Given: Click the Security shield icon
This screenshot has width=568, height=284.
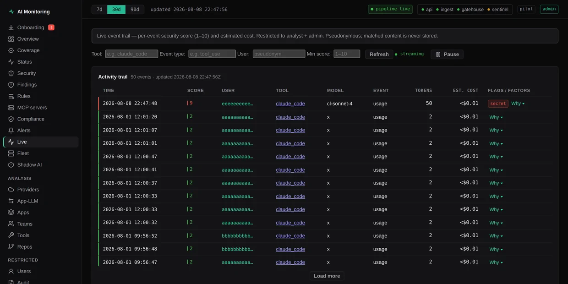Looking at the screenshot, I should tap(11, 73).
